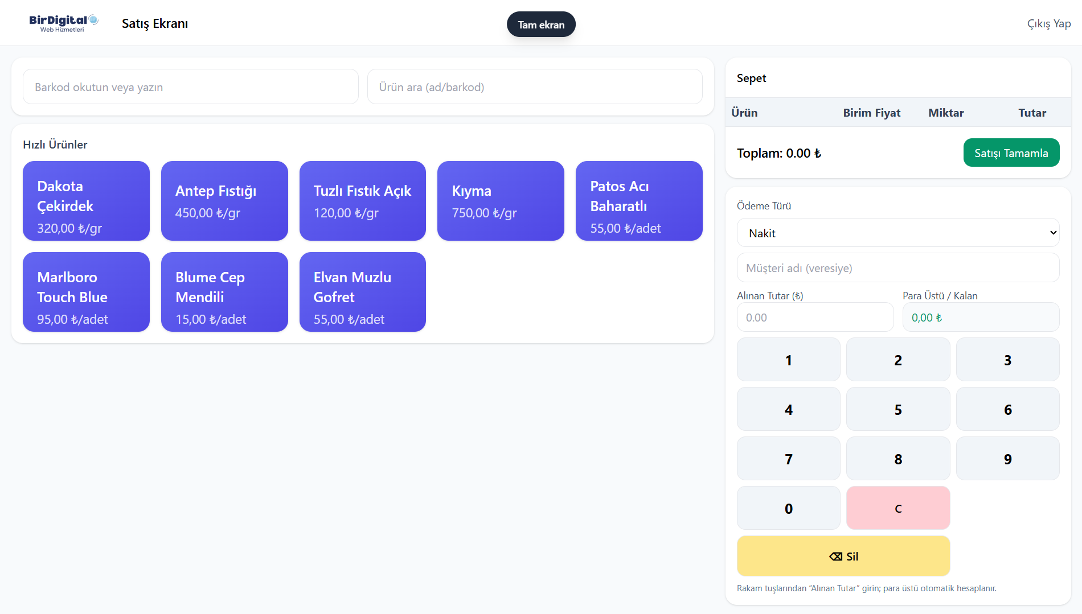
Task: Pick Elvan Muzlu Gofret tile
Action: (x=362, y=292)
